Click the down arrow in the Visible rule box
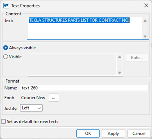 (120, 73)
